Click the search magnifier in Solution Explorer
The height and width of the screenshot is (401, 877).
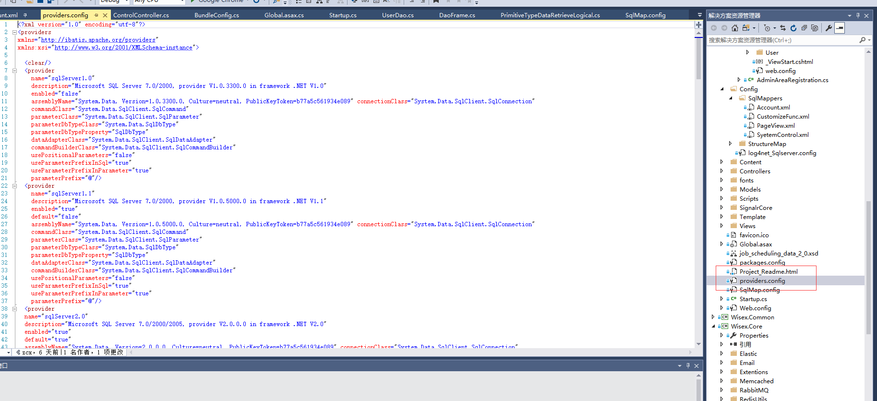863,40
